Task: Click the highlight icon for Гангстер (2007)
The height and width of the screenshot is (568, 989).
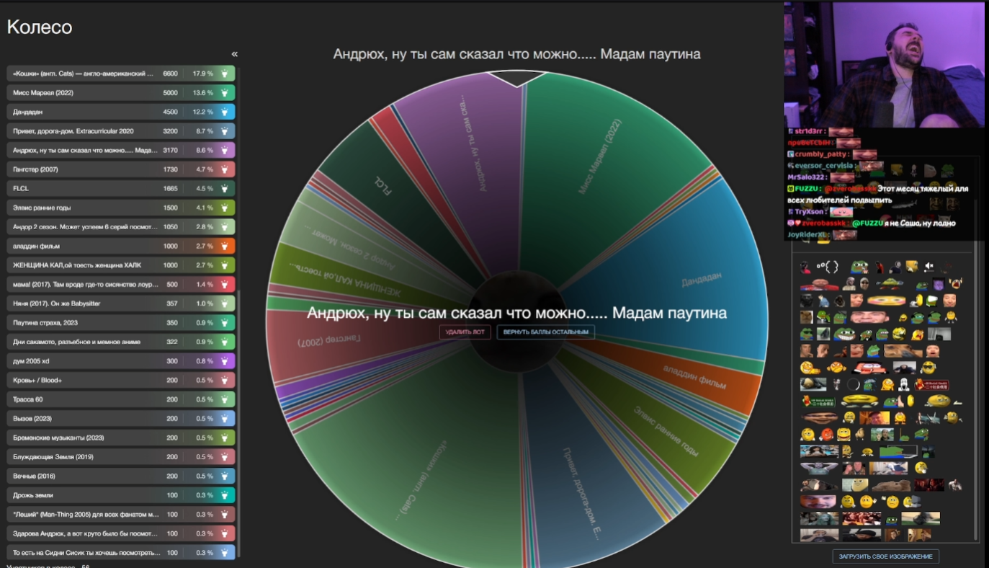Action: point(225,169)
